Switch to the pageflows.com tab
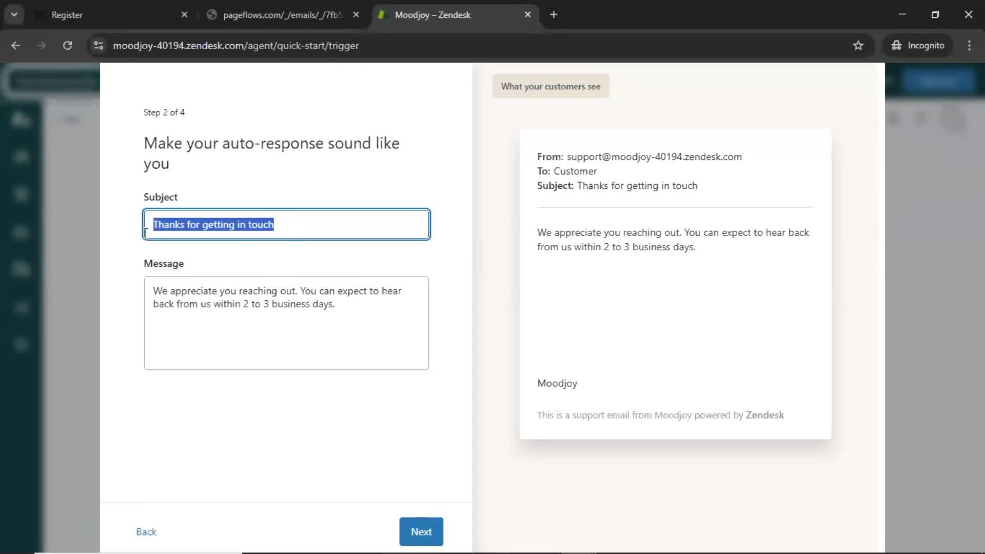Image resolution: width=985 pixels, height=554 pixels. click(282, 15)
